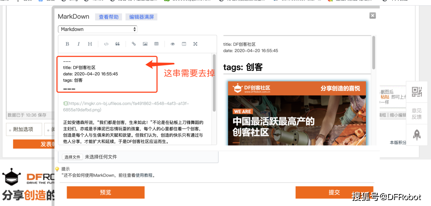
Task: Click rocket back-to-top icon
Action: (417, 135)
